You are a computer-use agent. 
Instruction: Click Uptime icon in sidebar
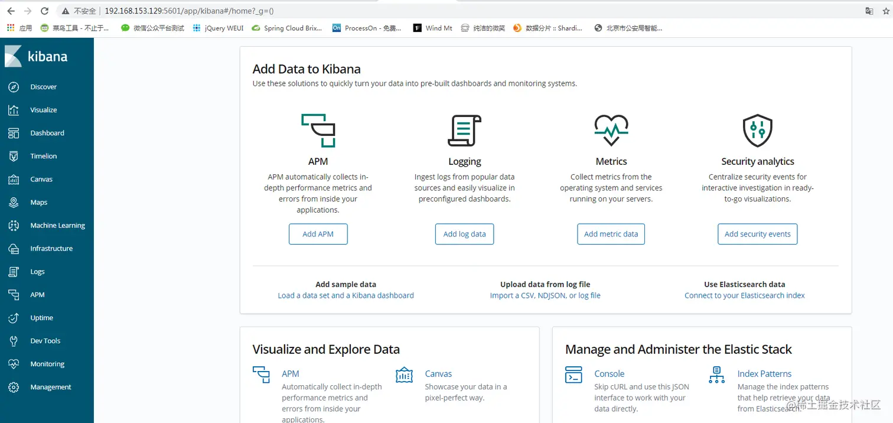(x=14, y=318)
